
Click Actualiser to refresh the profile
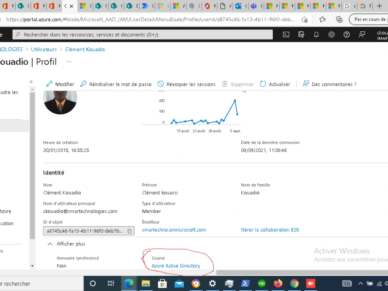[275, 84]
